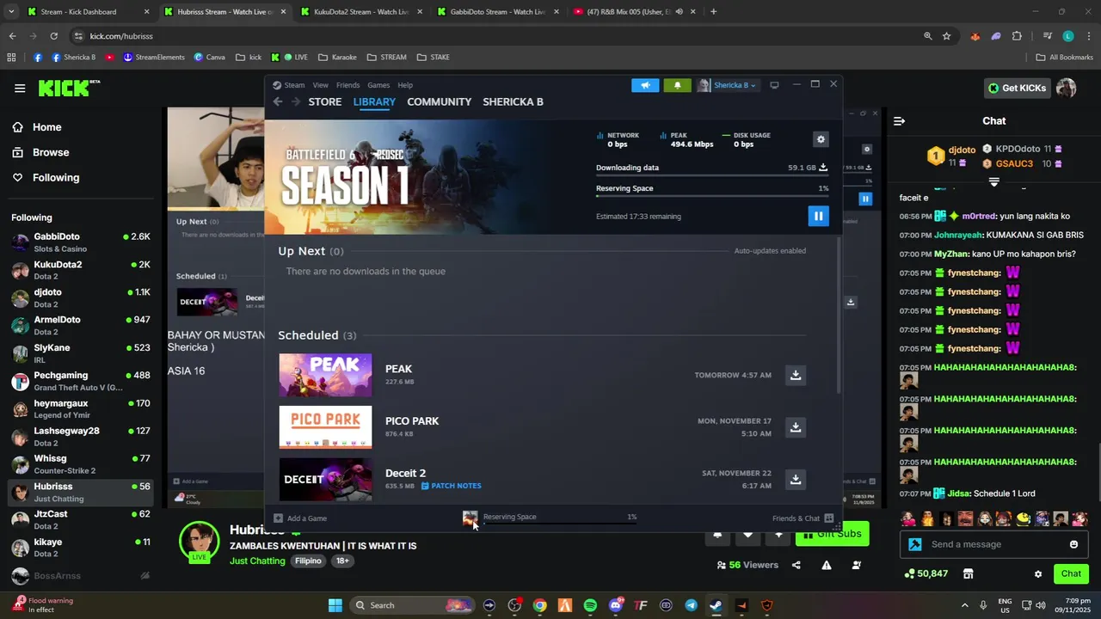Switch to Steam COMMUNITY tab
The image size is (1101, 619).
tap(439, 101)
